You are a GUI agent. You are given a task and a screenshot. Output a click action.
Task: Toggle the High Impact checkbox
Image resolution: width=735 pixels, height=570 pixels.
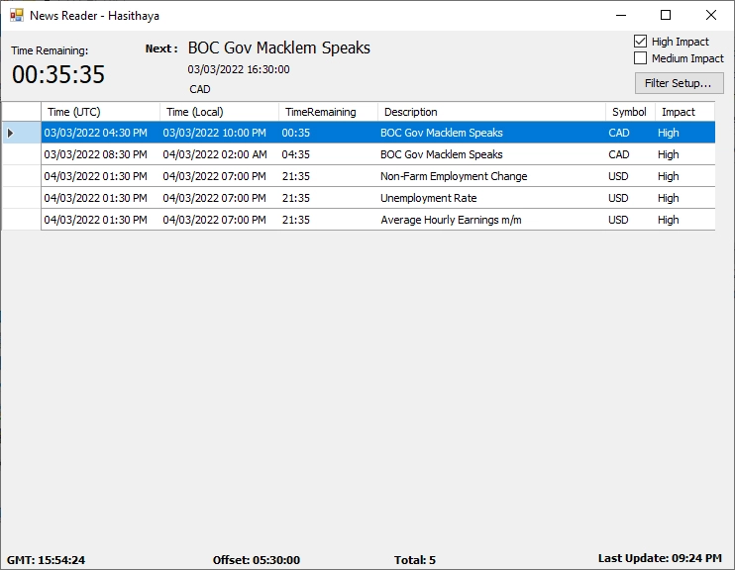[x=640, y=42]
